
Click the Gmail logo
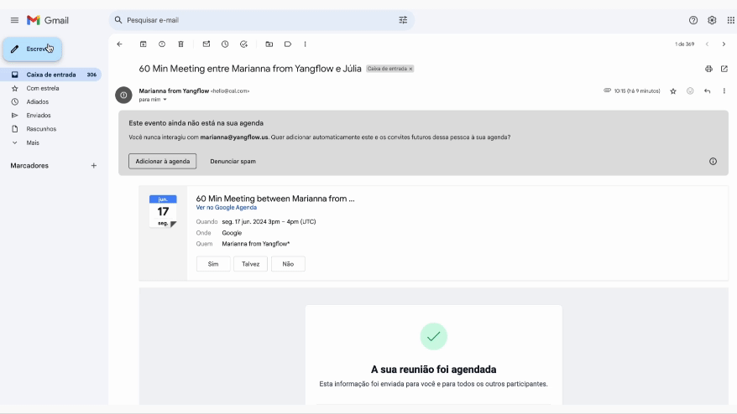coord(48,20)
